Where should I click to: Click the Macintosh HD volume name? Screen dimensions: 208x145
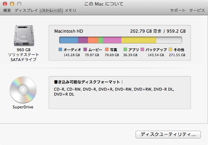pos(69,31)
